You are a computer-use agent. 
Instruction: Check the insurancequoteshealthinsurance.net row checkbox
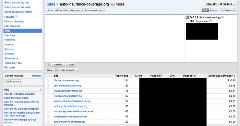(x=48, y=111)
